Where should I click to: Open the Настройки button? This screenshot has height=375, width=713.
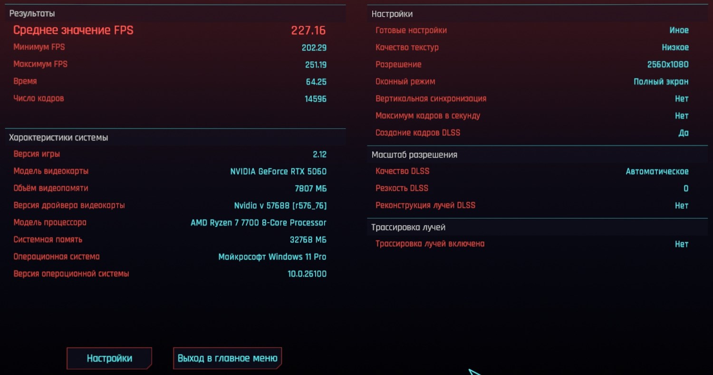109,358
